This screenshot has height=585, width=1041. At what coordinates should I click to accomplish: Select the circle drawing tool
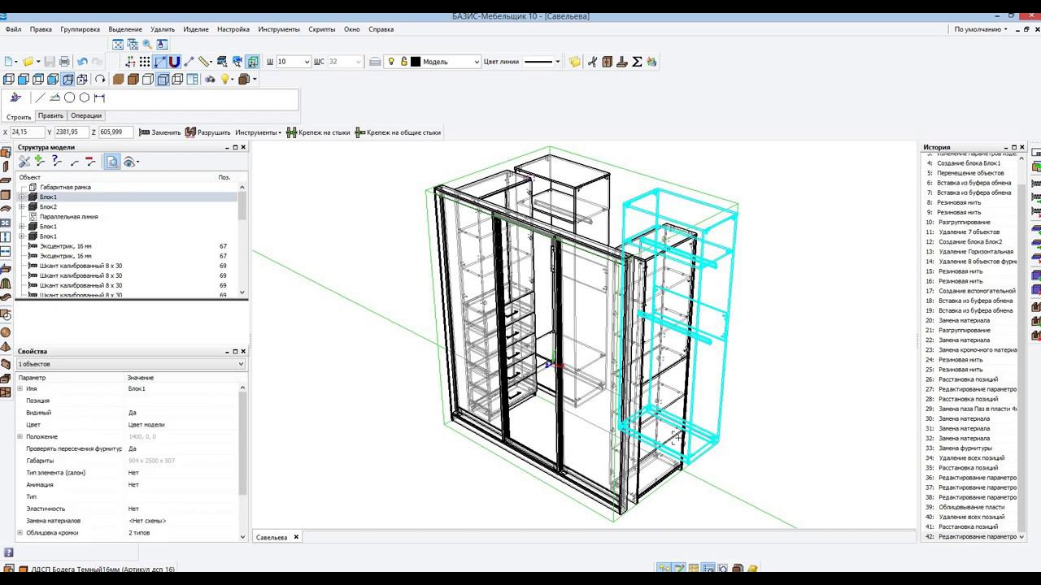[x=70, y=97]
